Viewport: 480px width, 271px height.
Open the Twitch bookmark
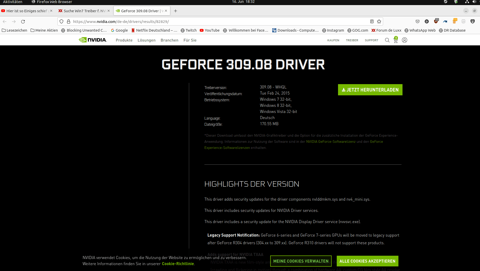coord(189,30)
